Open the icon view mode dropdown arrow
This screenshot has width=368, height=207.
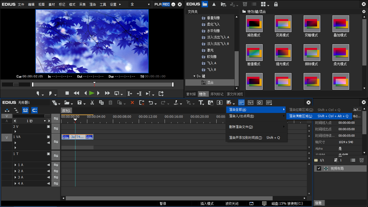tap(269, 5)
